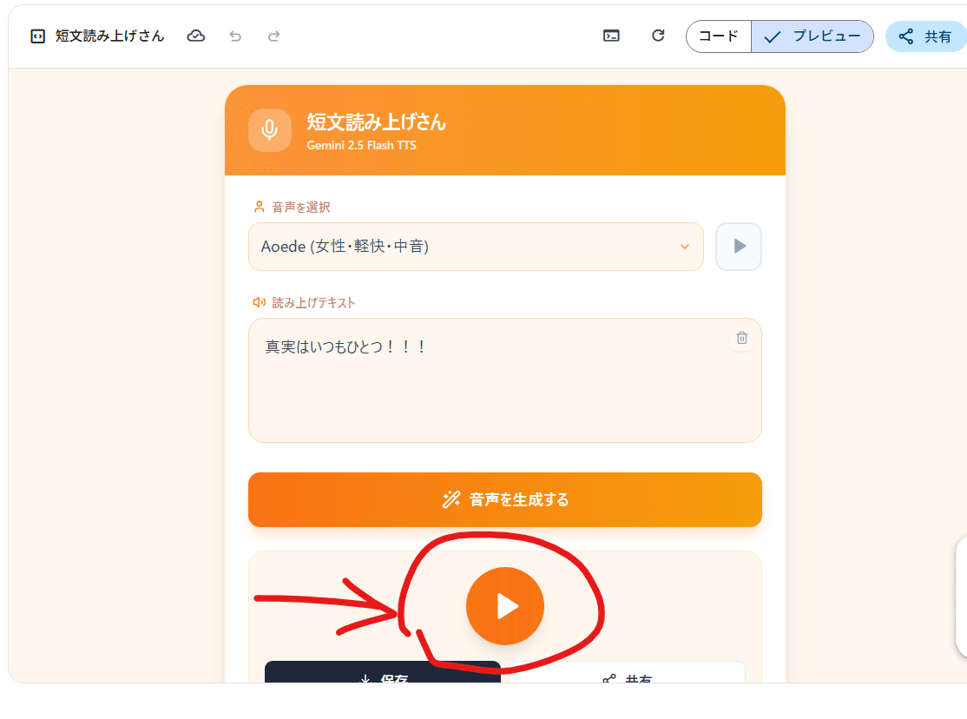This screenshot has height=719, width=967.
Task: Play the generated audio with the circled button
Action: 504,605
